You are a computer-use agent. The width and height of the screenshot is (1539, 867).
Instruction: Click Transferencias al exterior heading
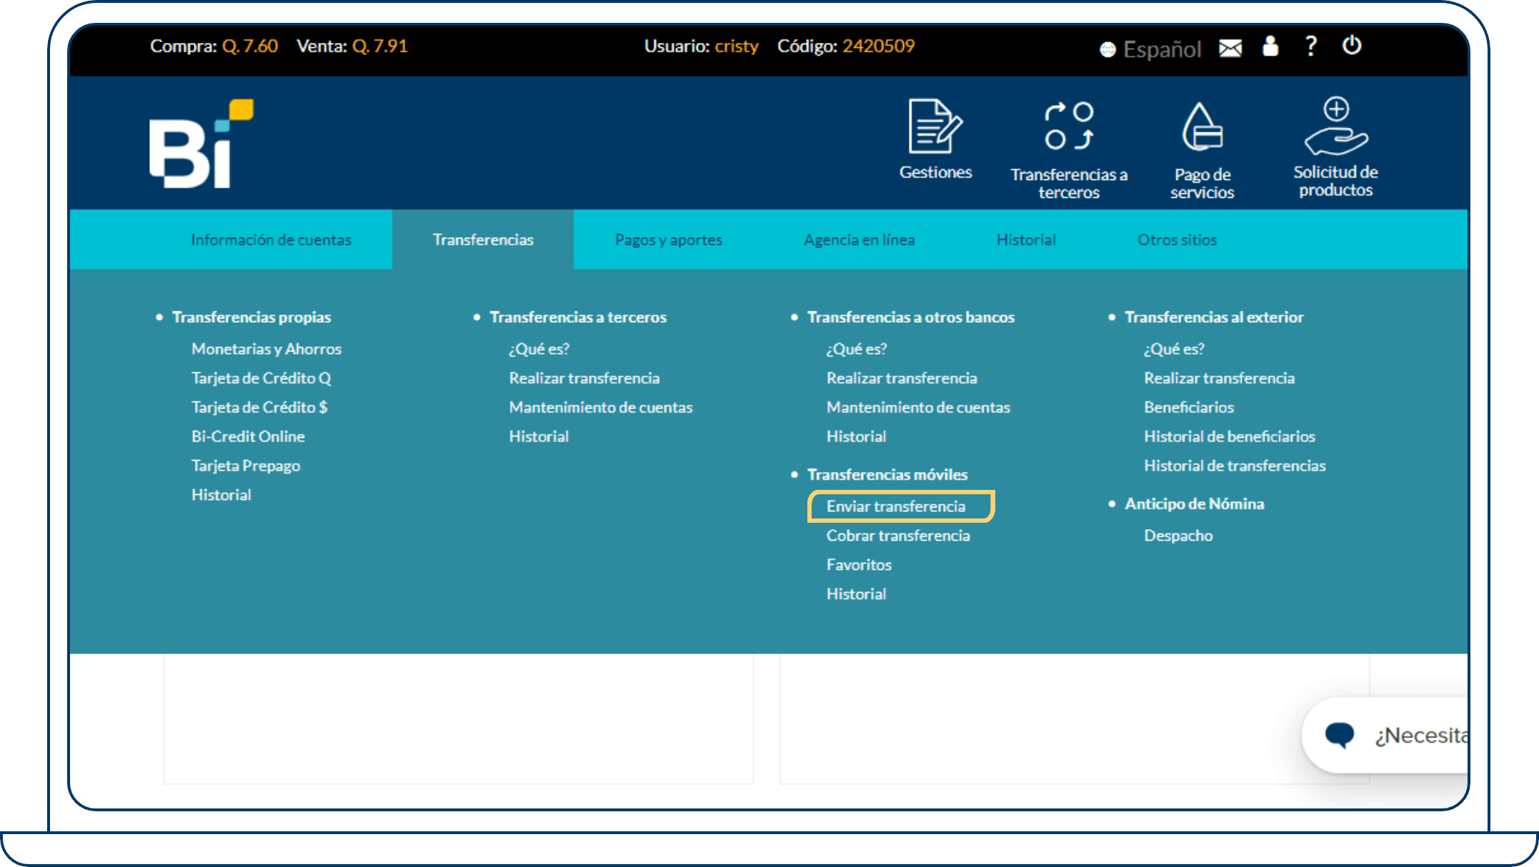[x=1214, y=317]
